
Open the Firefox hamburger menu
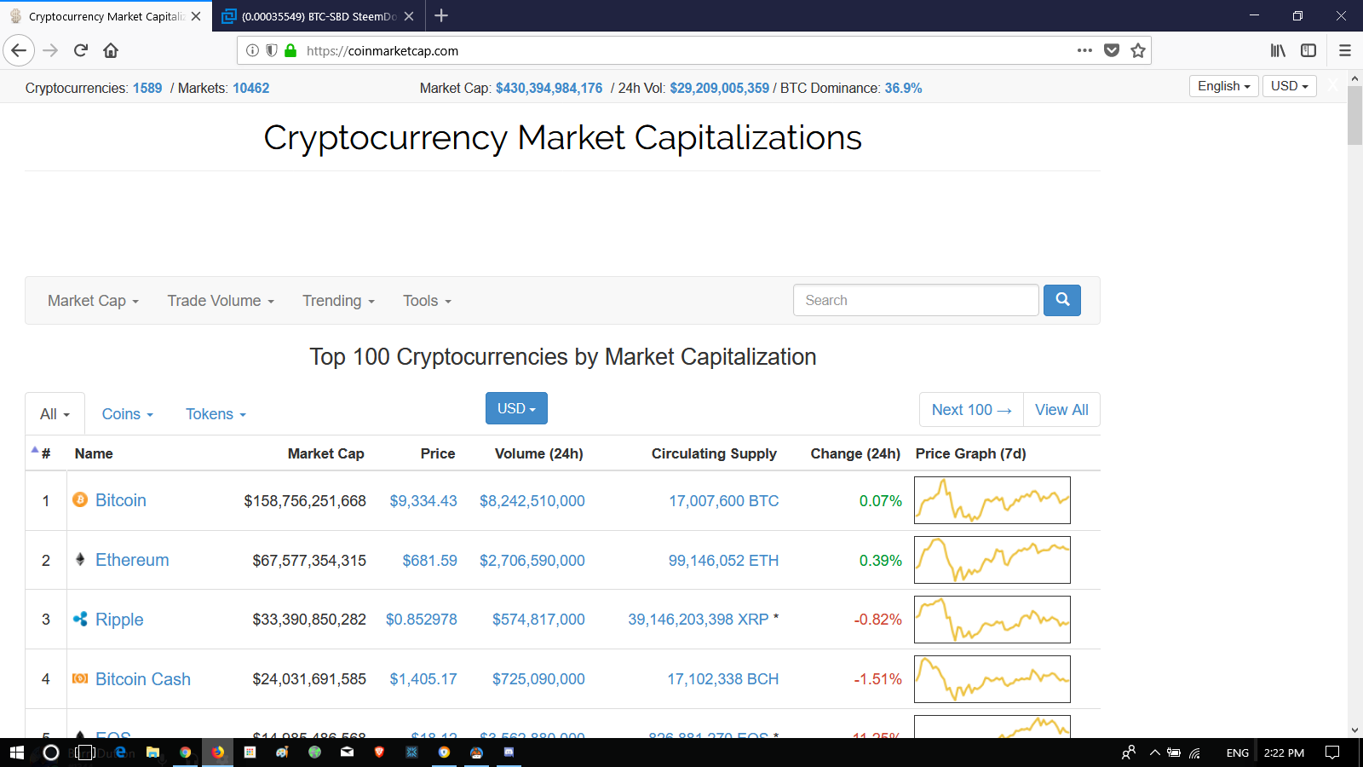pos(1345,50)
